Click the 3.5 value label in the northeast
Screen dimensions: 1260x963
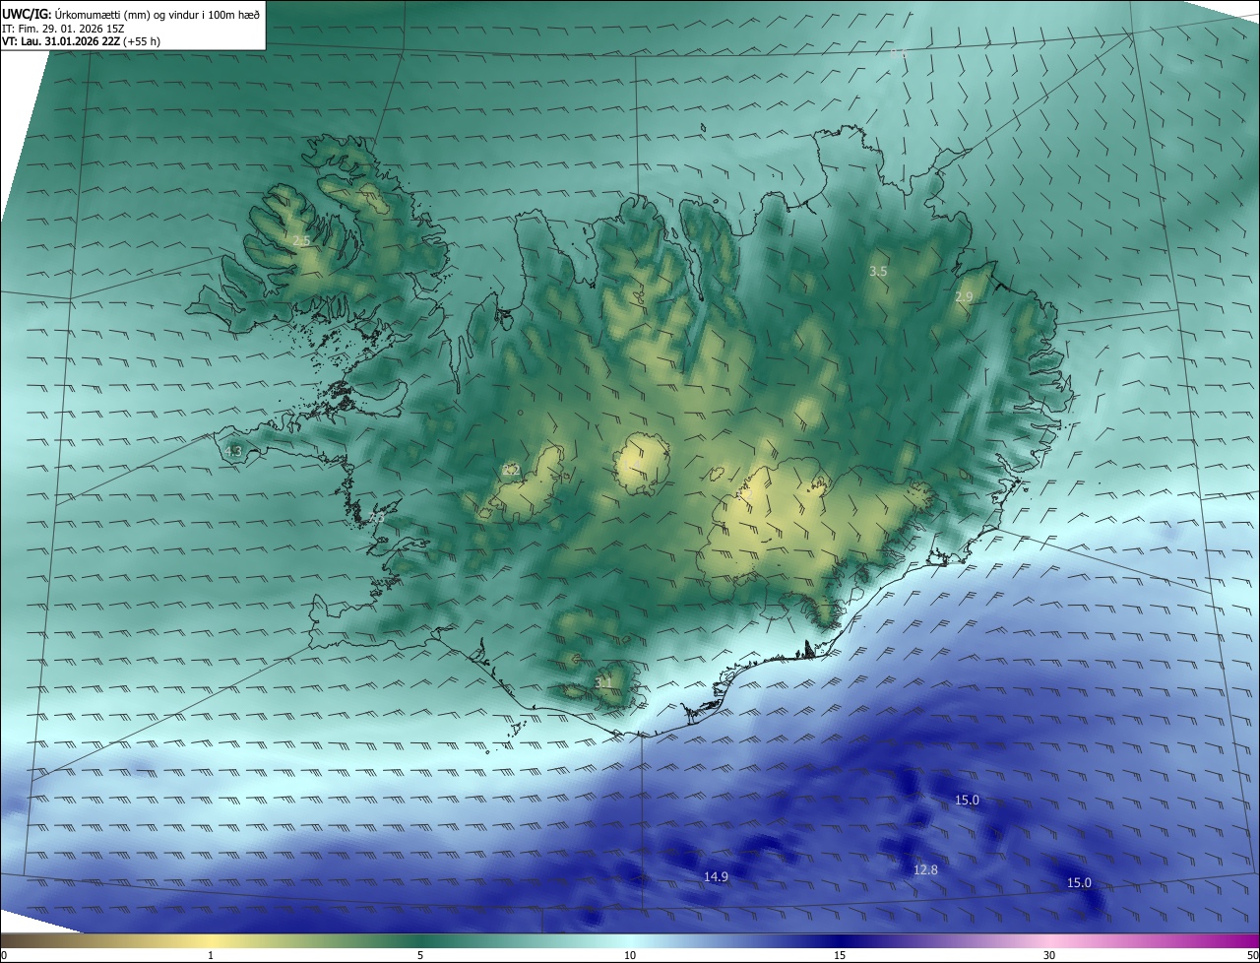click(878, 270)
